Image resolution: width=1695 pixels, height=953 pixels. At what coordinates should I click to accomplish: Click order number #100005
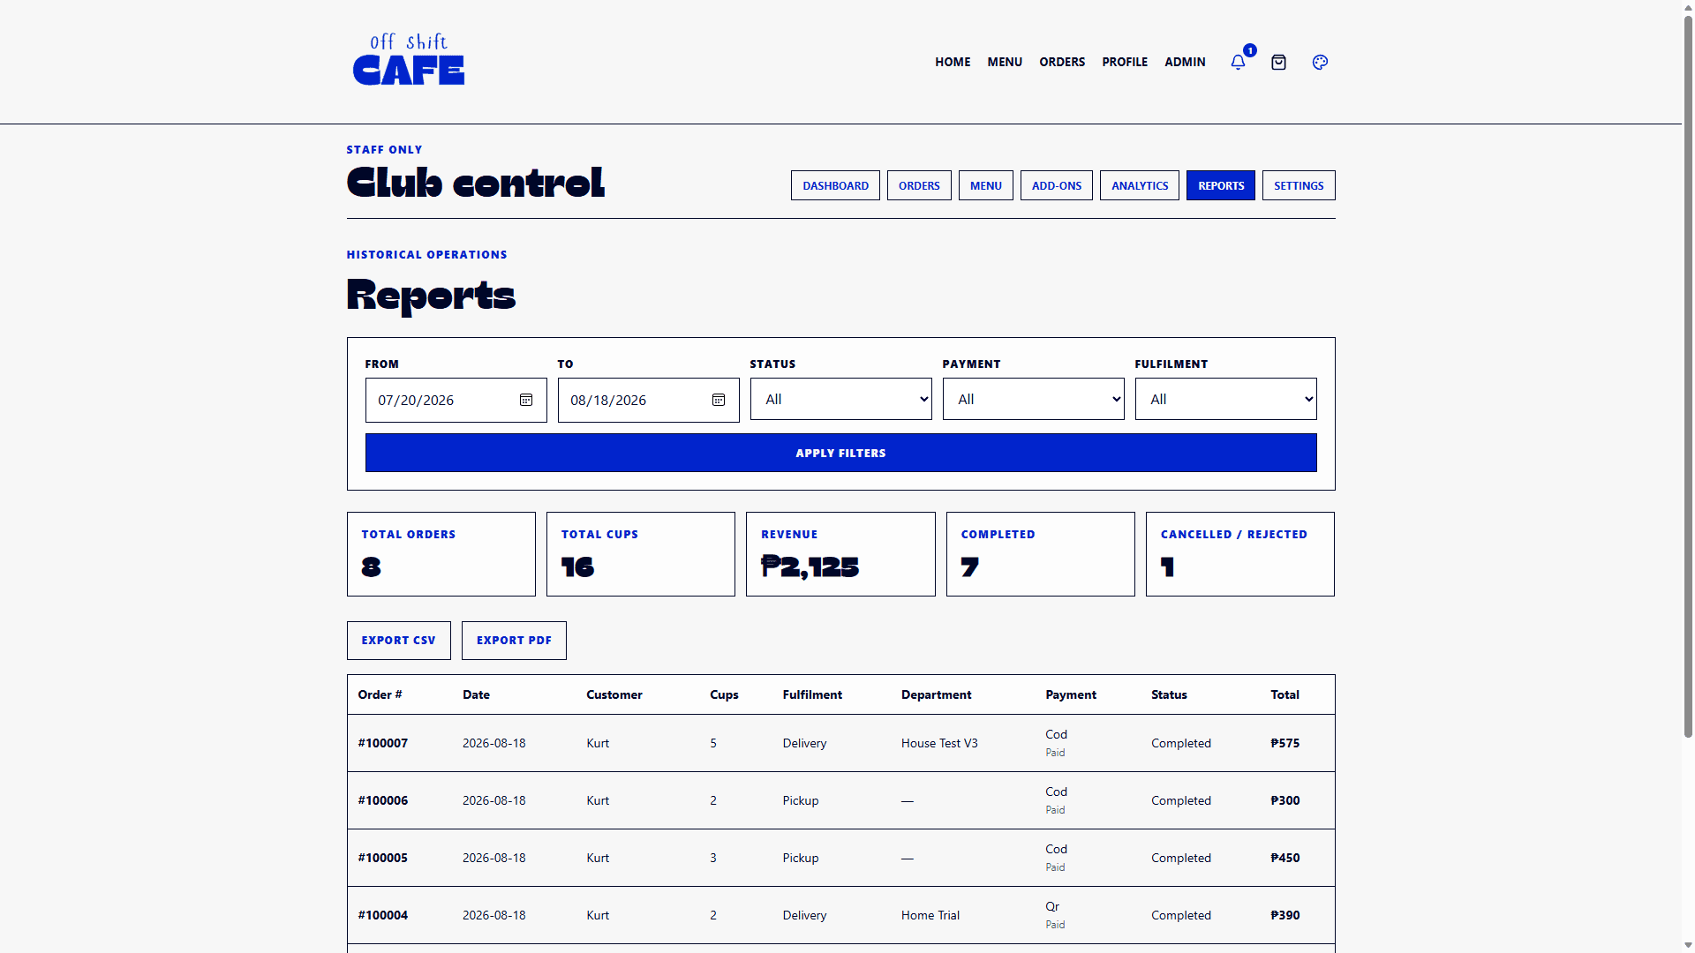click(x=383, y=858)
